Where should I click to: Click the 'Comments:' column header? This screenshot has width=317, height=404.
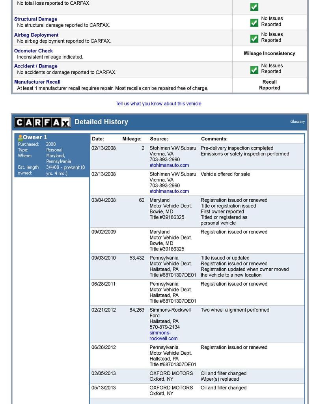tap(214, 139)
